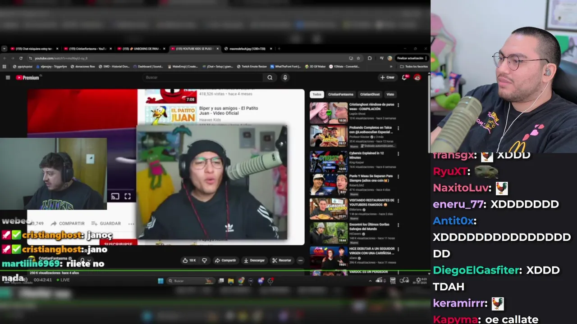Like the video showing 18K

(189, 260)
